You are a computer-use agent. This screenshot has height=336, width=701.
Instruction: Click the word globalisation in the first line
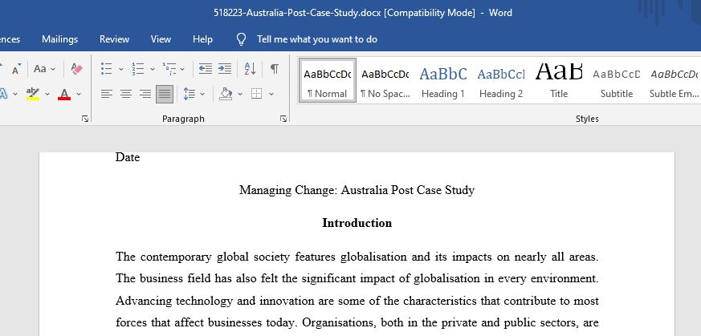(x=373, y=257)
